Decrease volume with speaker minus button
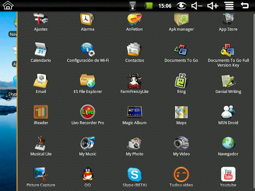This screenshot has height=191, width=255. [x=197, y=6]
